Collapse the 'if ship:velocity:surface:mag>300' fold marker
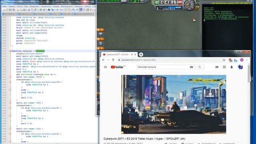Image resolution: width=256 pixels, height=144 pixels. (x=10, y=82)
